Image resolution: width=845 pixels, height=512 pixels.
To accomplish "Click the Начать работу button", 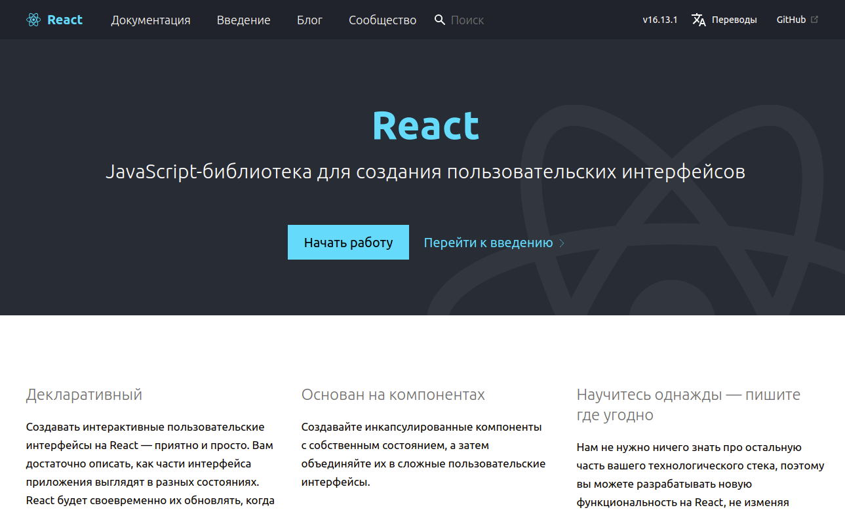I will point(348,243).
